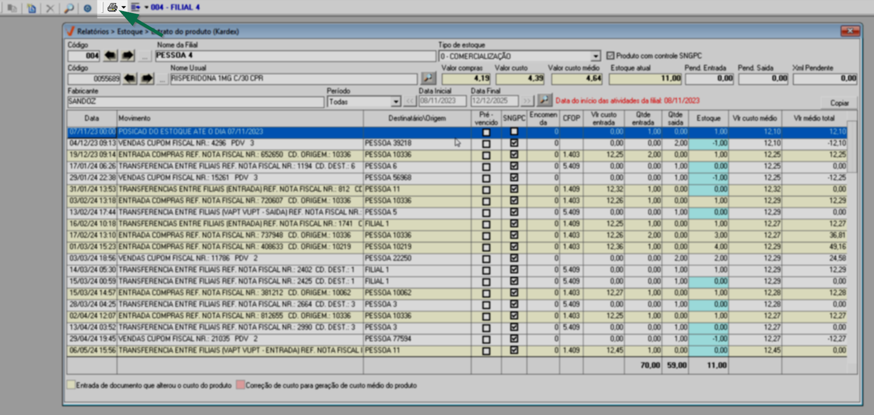Click the X delete icon in toolbar

pos(50,8)
